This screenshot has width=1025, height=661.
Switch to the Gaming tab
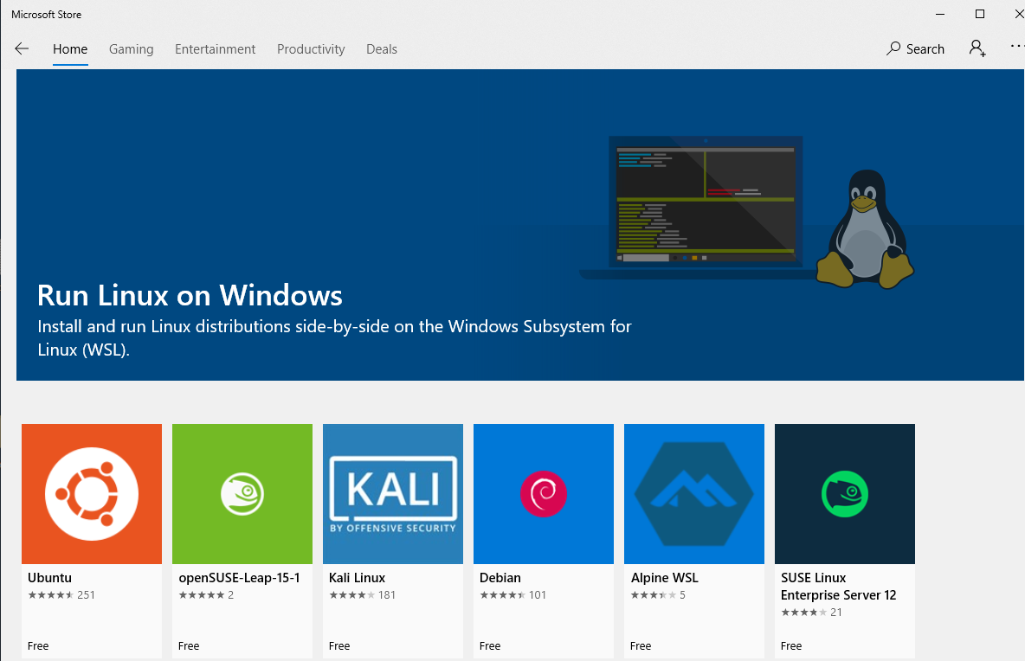[132, 49]
